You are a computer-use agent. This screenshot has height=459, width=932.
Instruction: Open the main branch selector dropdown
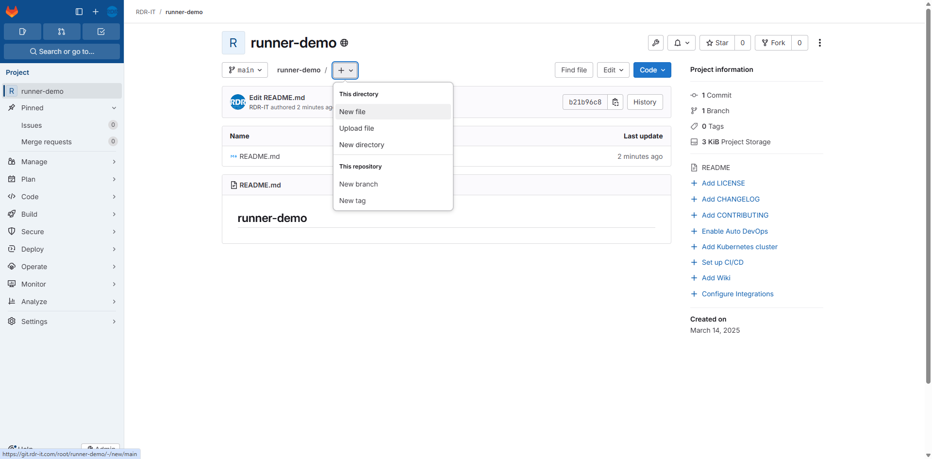[x=245, y=70]
